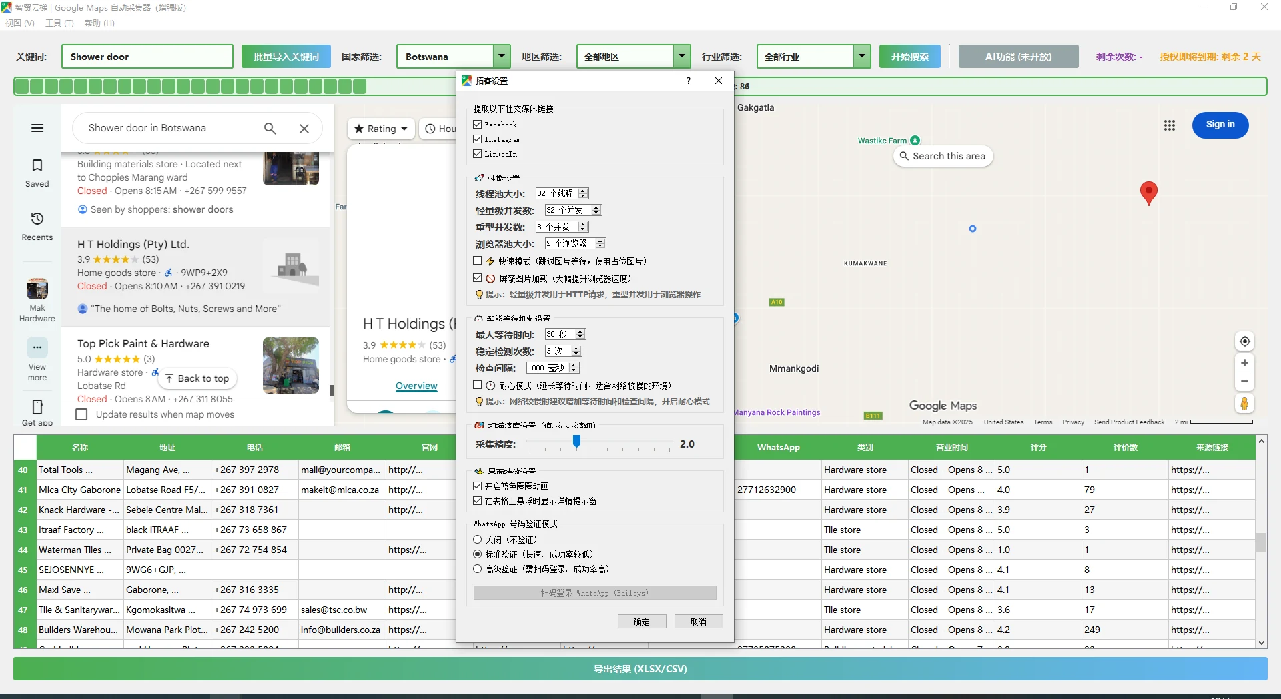The width and height of the screenshot is (1281, 699).
Task: Select the 高级验证 radio option
Action: (x=478, y=569)
